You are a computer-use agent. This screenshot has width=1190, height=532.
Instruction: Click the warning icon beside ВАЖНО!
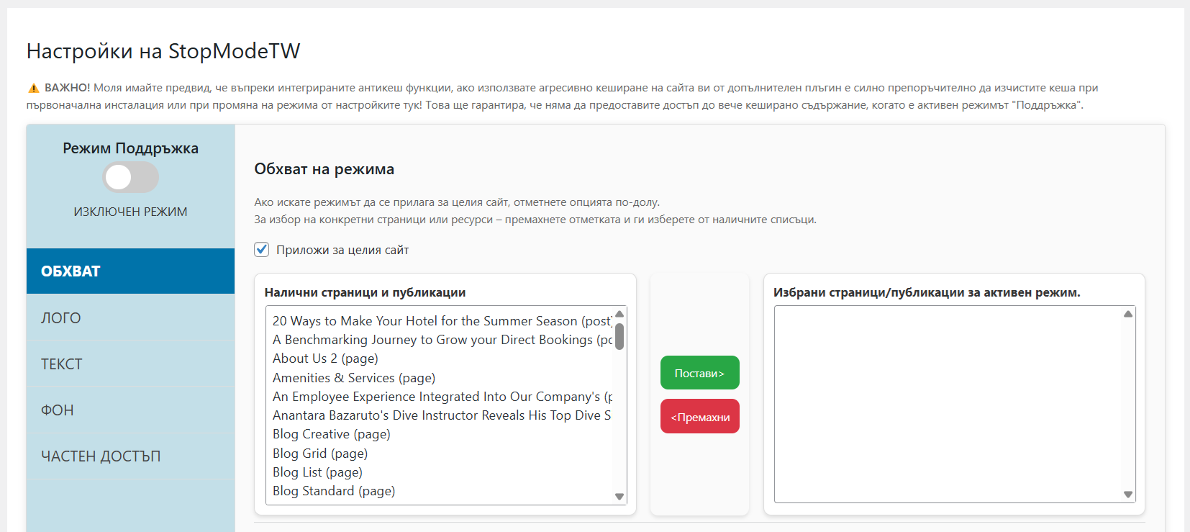pyautogui.click(x=33, y=88)
